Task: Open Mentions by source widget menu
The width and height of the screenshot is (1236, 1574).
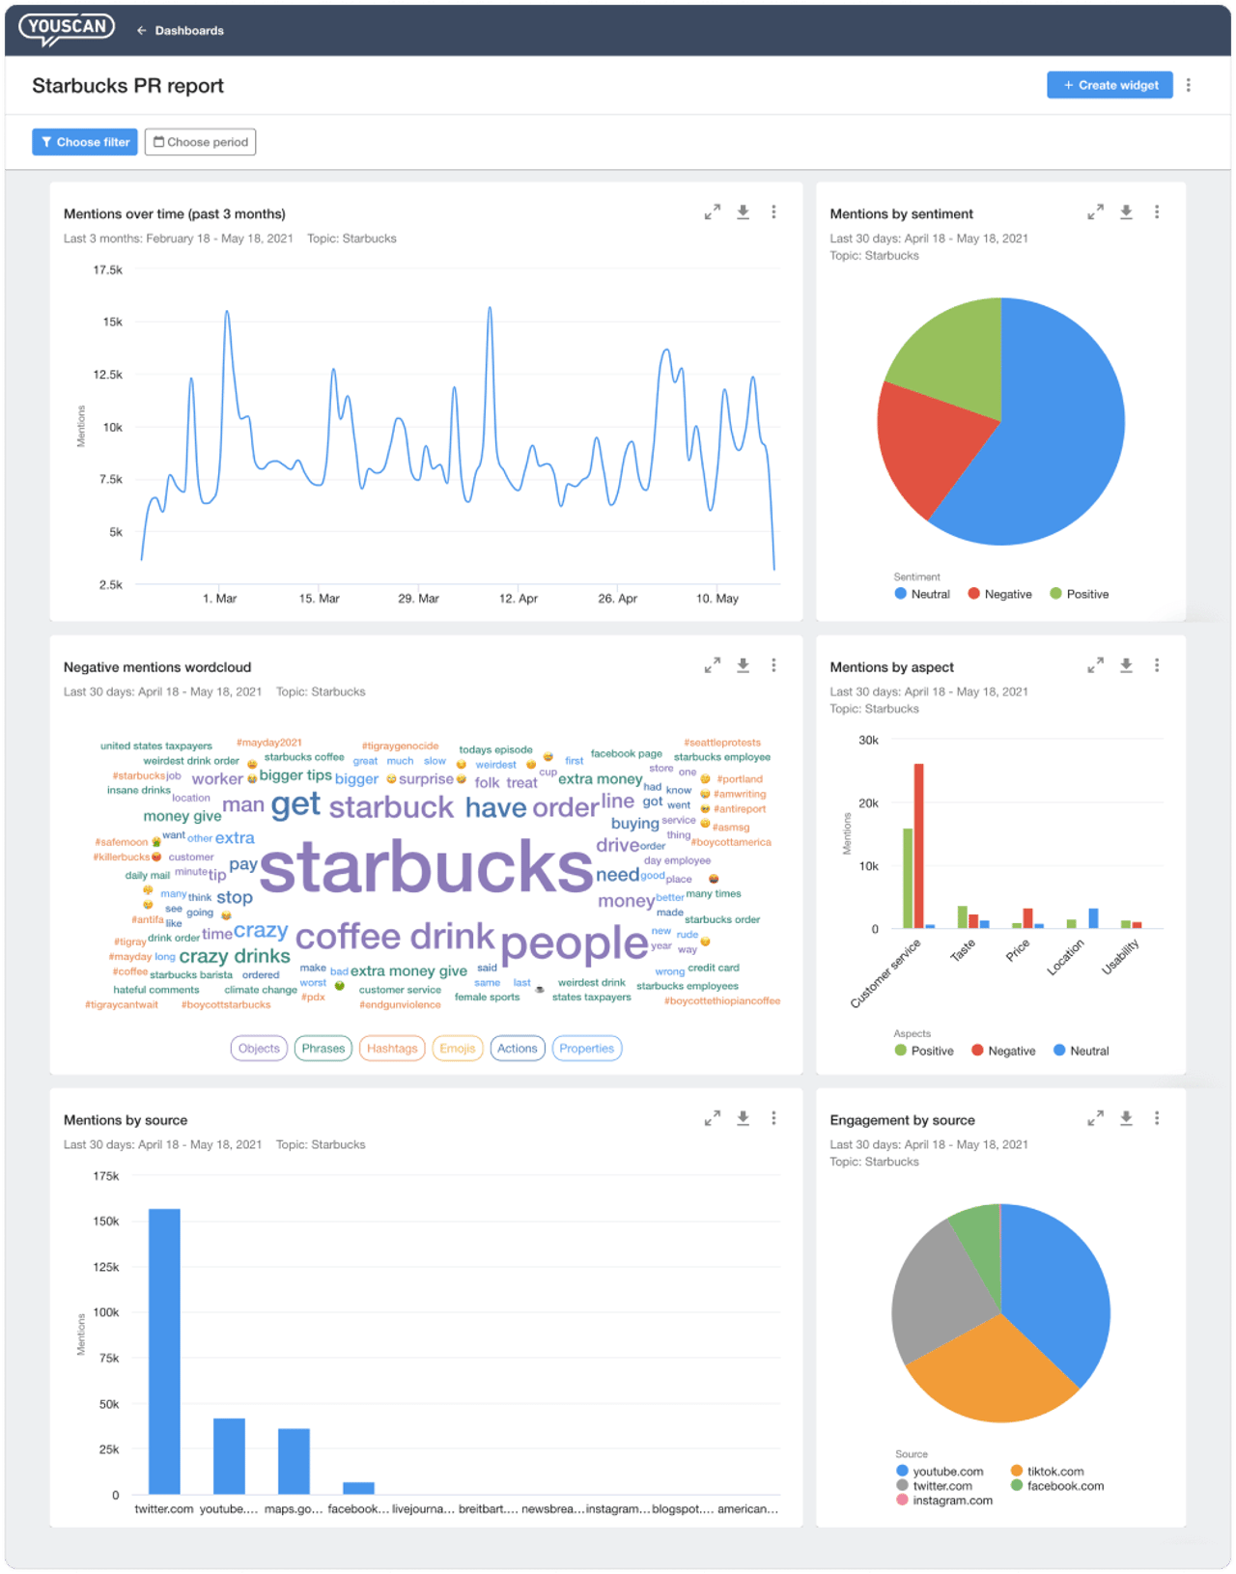Action: (773, 1118)
